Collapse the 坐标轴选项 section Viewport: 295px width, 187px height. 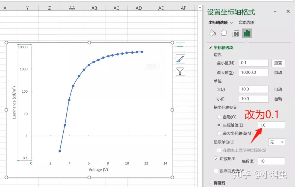[x=210, y=47]
